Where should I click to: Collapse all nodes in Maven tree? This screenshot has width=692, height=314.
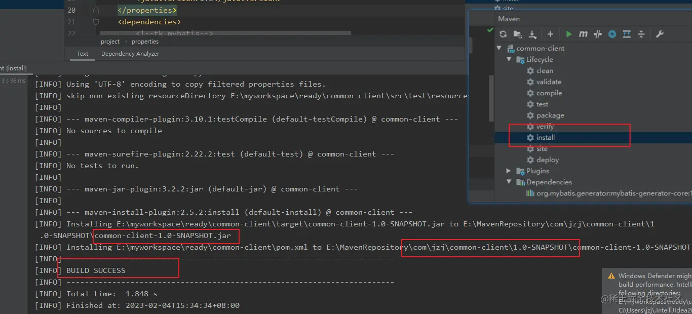pos(641,34)
